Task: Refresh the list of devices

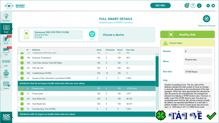Action: (x=206, y=19)
